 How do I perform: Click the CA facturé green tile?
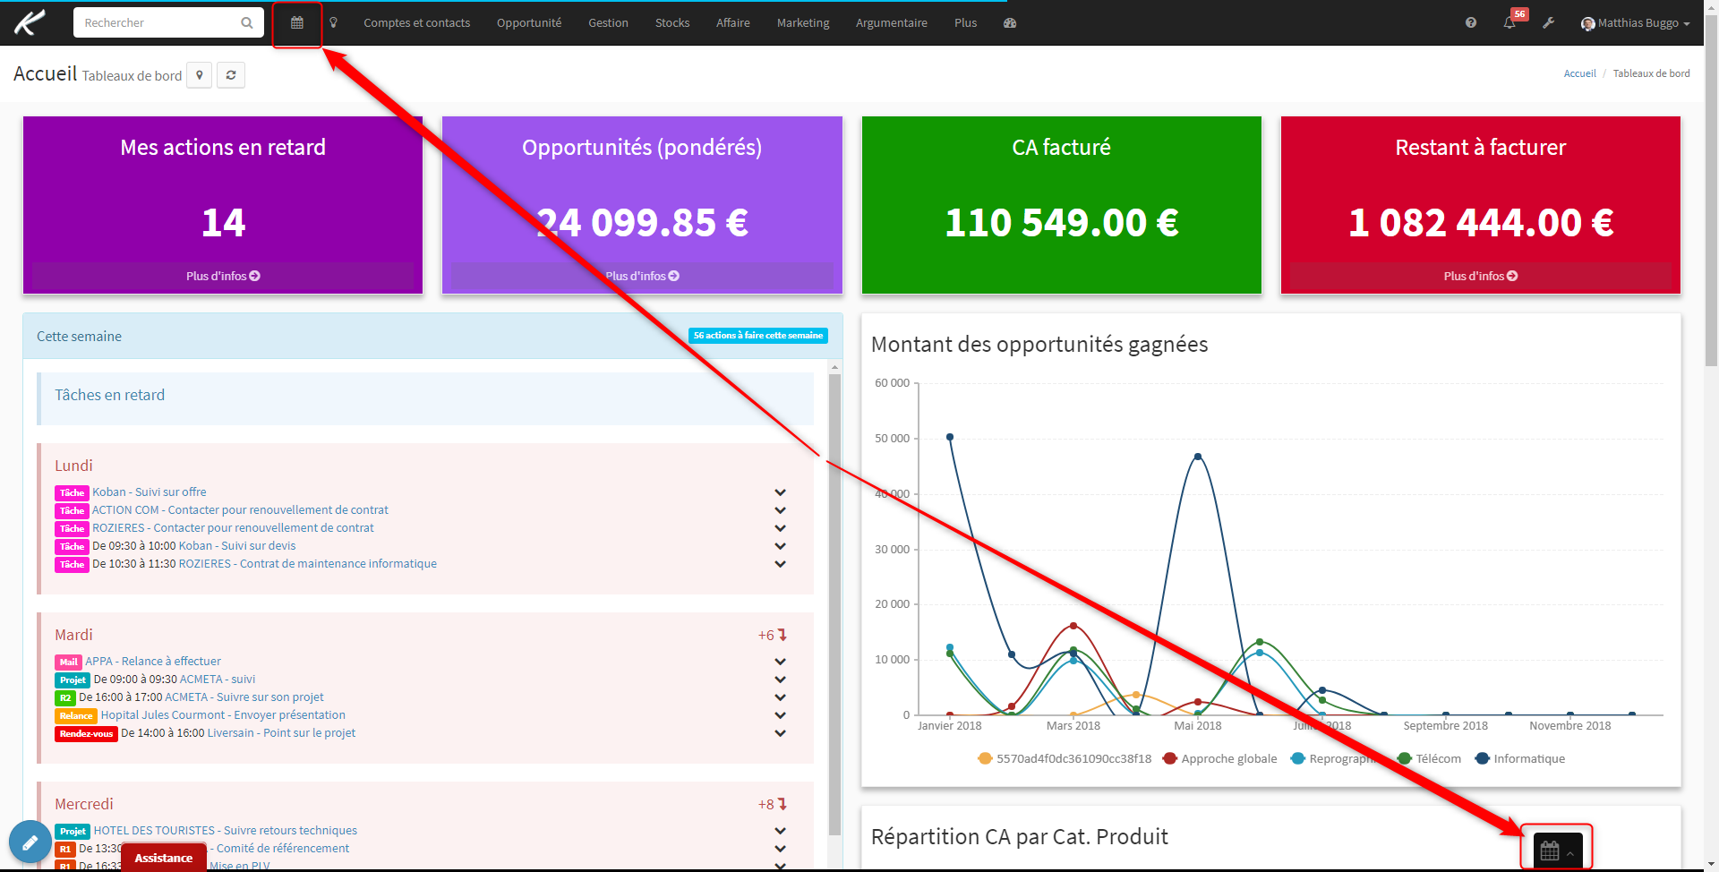[1061, 205]
